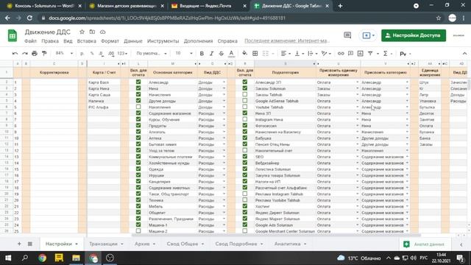Open category dropdown in Александр ЗП row
The width and height of the screenshot is (471, 265).
407,82
